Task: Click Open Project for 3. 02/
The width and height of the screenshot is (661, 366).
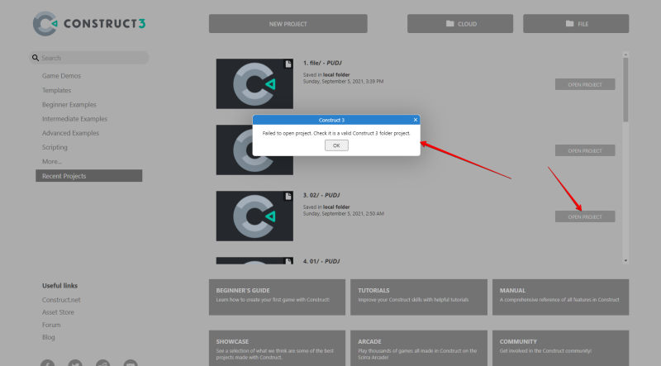Action: coord(585,216)
